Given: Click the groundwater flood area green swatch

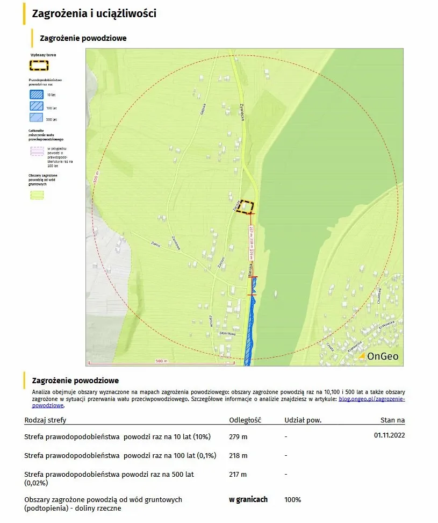Looking at the screenshot, I should point(37,195).
